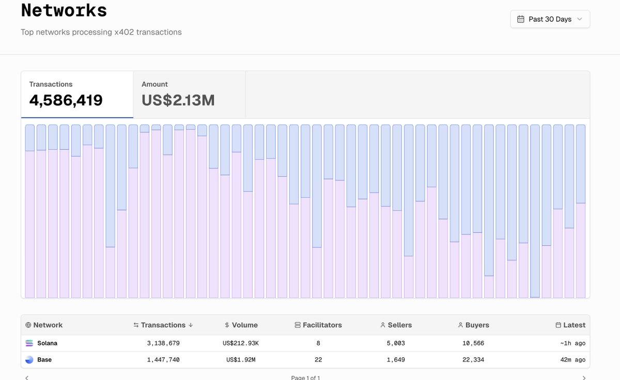Click the calendar icon in date selector

click(520, 19)
